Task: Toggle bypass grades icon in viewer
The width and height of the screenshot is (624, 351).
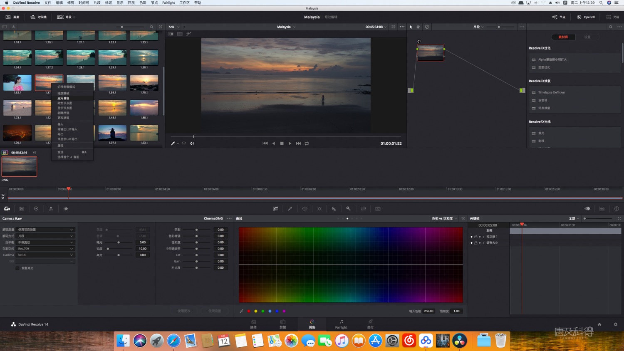Action: 427,27
